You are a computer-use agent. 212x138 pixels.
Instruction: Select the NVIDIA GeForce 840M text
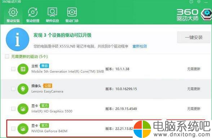tap(49, 131)
